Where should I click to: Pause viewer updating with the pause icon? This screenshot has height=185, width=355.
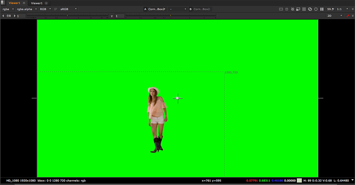click(322, 9)
